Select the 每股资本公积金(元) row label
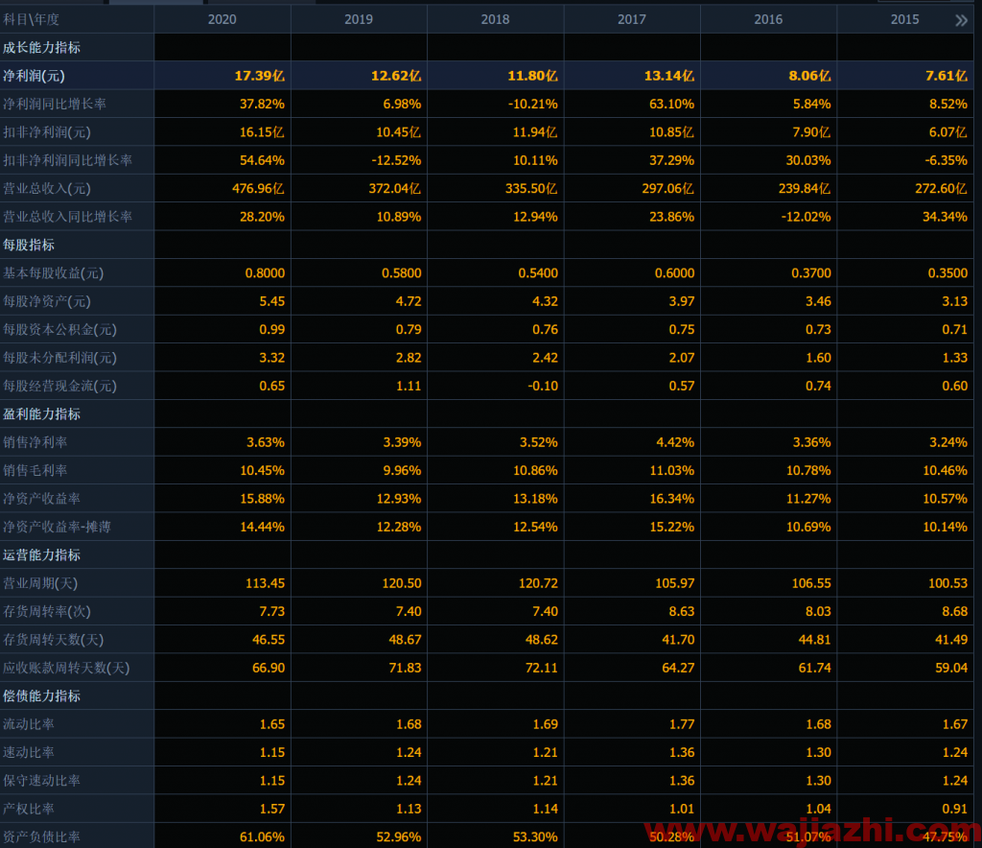This screenshot has height=848, width=982. (59, 329)
